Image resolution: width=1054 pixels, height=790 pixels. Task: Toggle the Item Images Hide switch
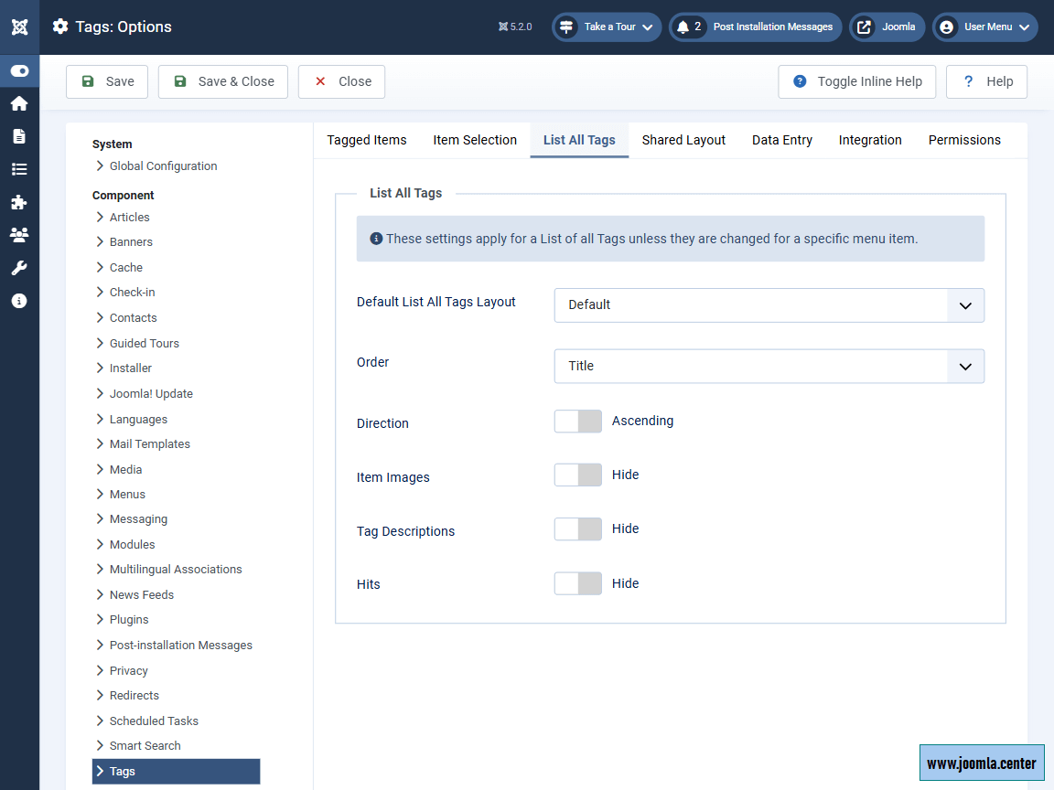[578, 475]
